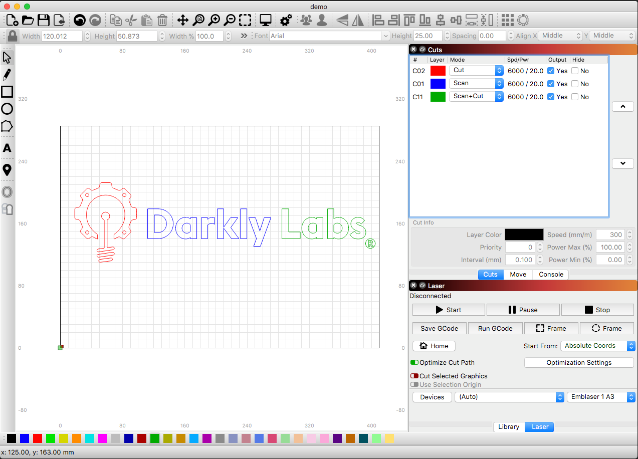This screenshot has height=459, width=638.
Task: Click the Zoom Out magnifier icon
Action: coord(230,20)
